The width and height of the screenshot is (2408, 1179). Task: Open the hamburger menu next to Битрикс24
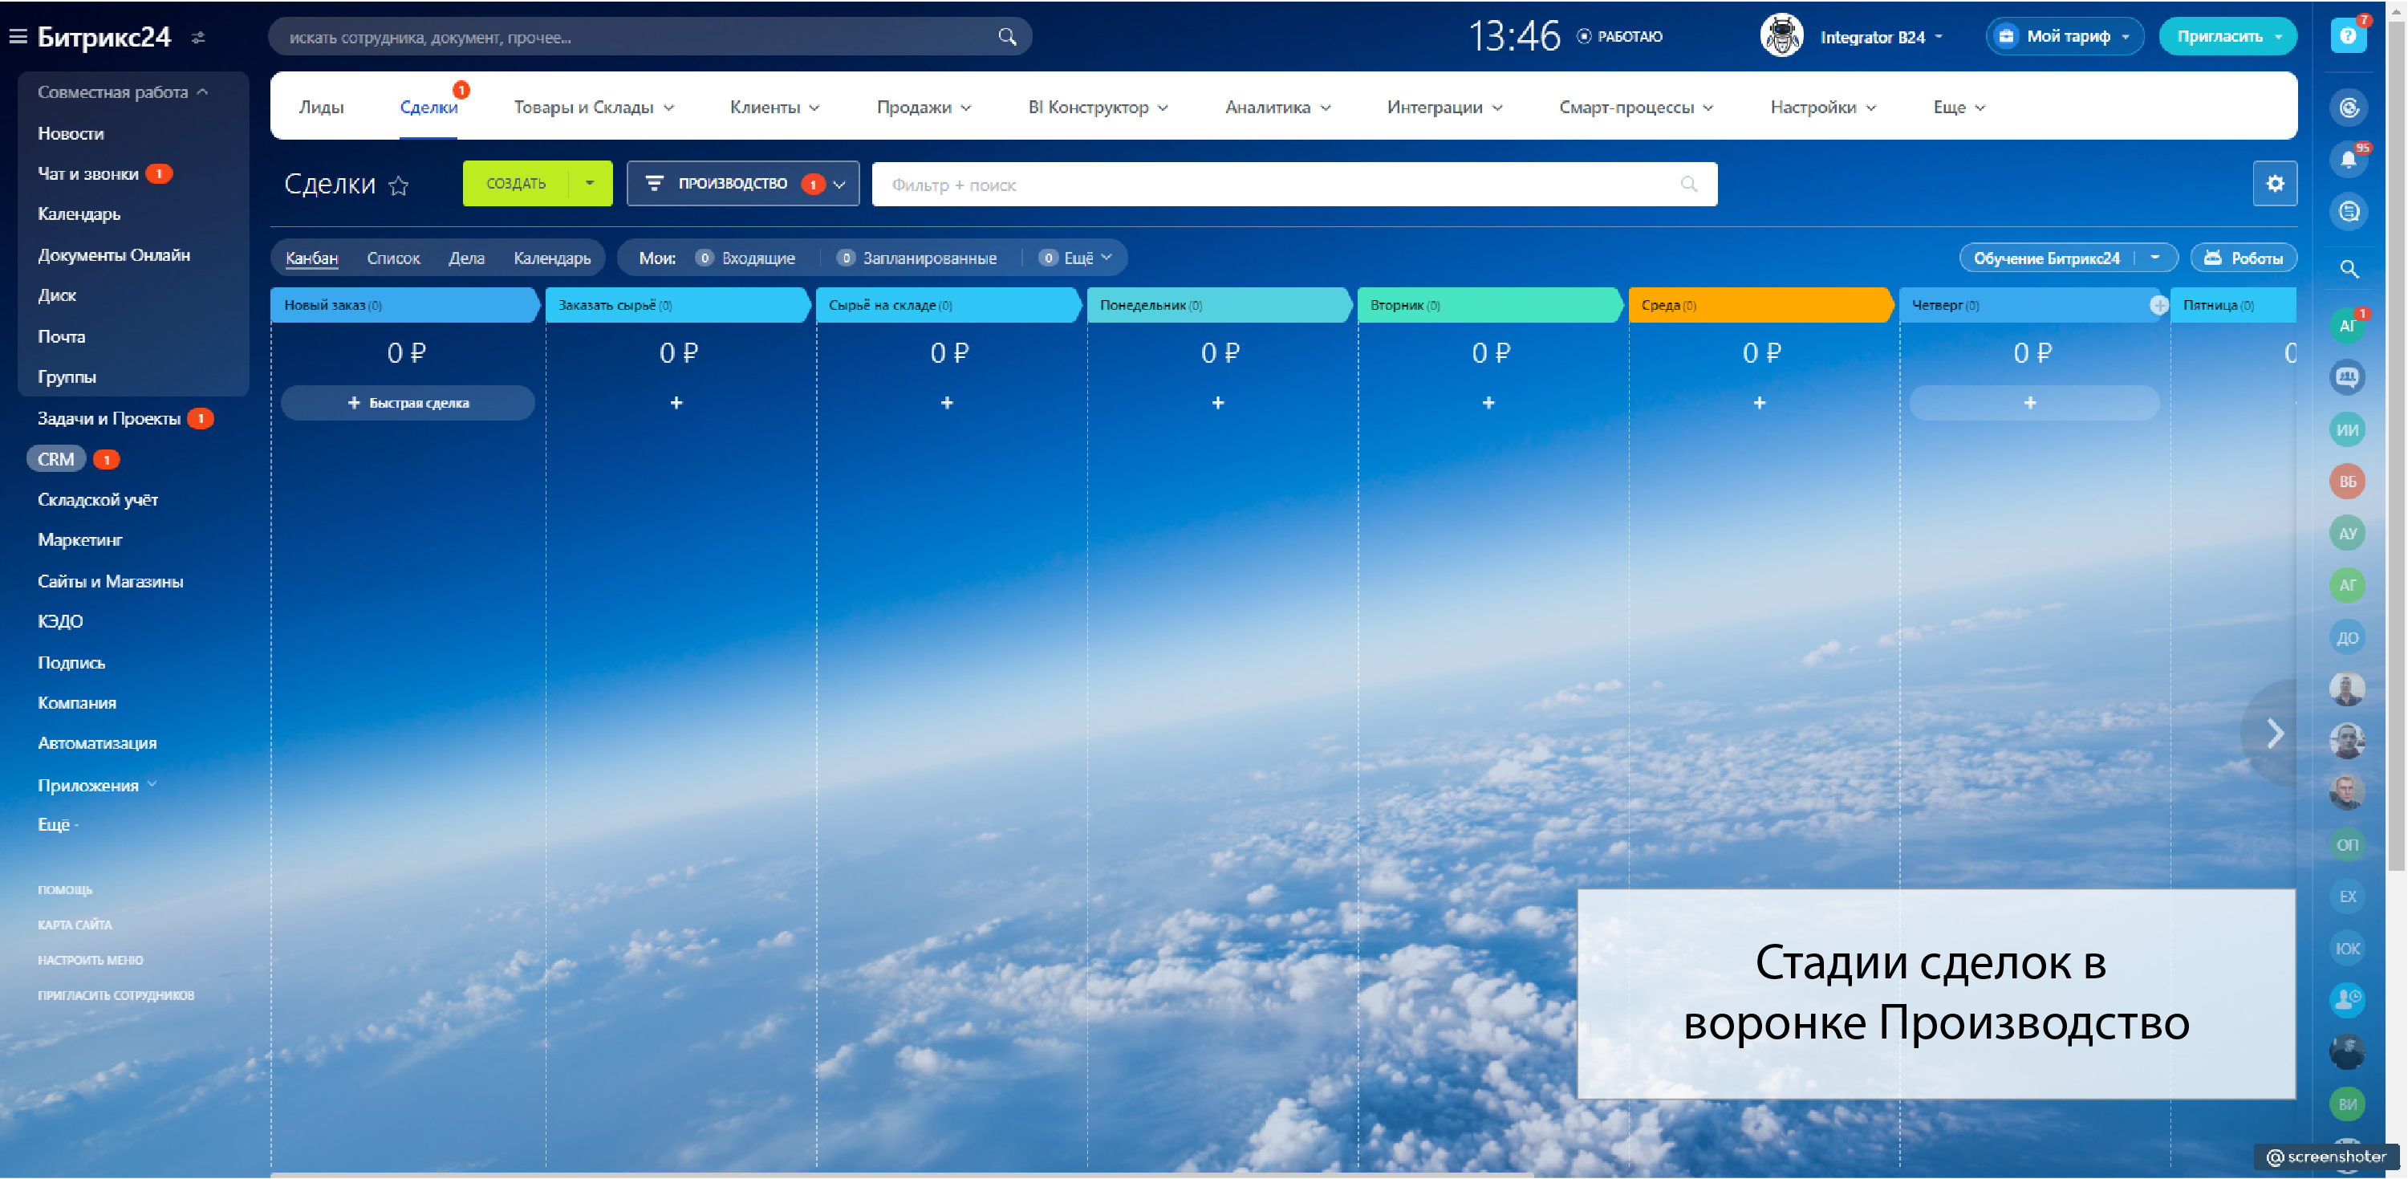(x=18, y=36)
